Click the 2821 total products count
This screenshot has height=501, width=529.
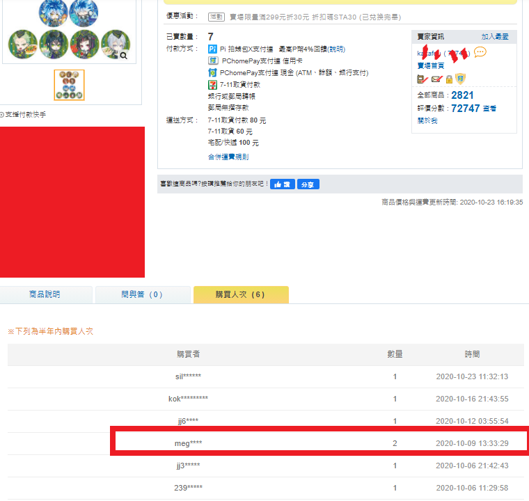(x=462, y=95)
